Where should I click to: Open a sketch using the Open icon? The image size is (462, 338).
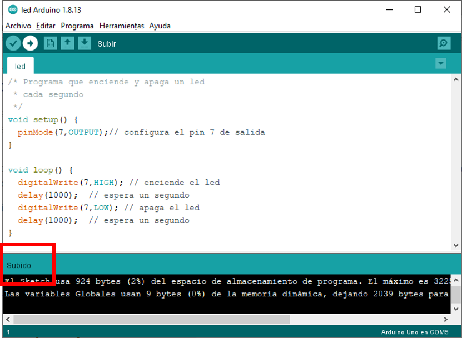pos(67,43)
